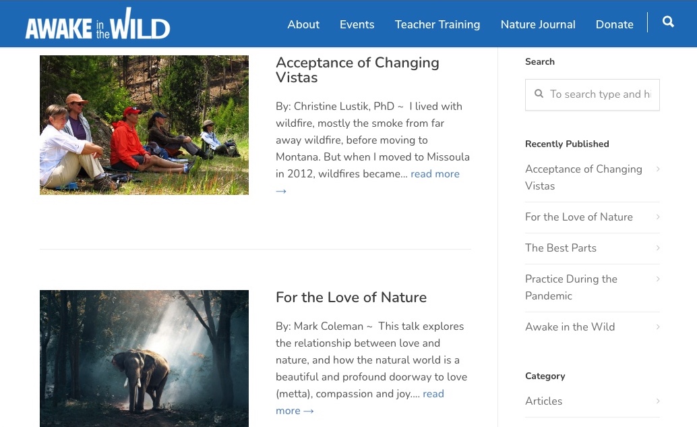
Task: Click the Awake in the Wild logo
Action: tap(98, 23)
